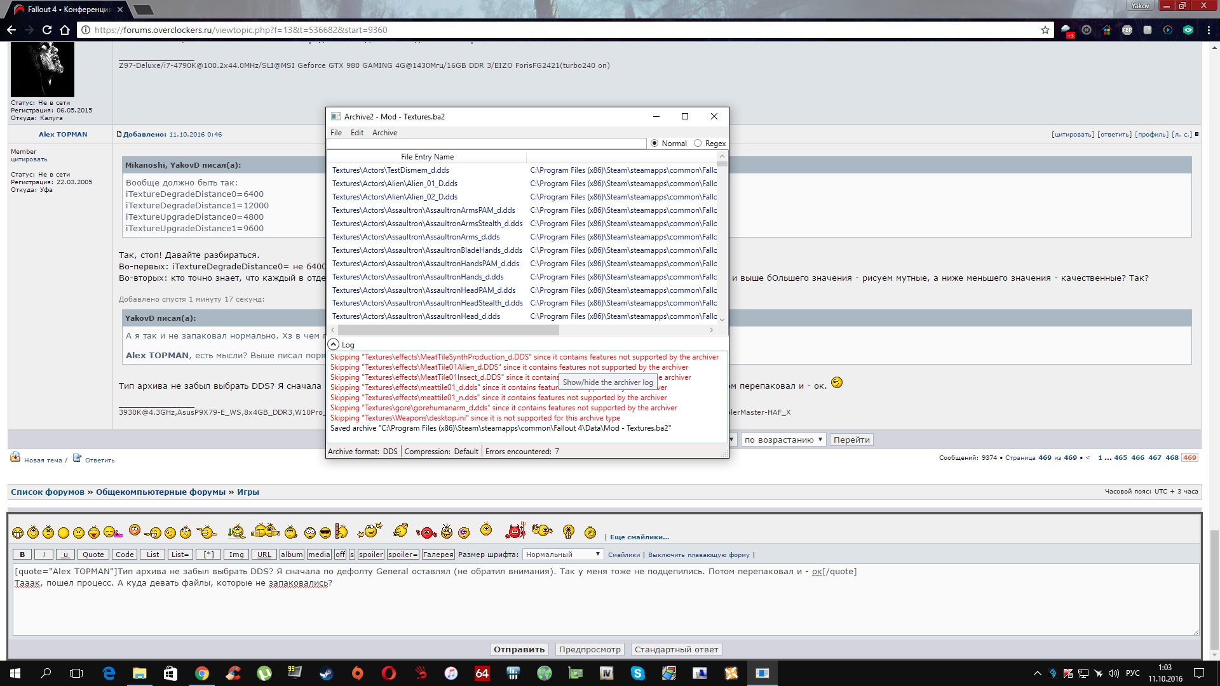Click the Предпросмотр preview button

(589, 649)
